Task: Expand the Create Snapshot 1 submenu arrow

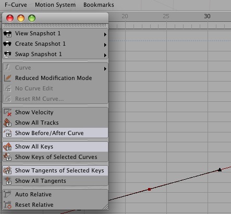Action: (x=105, y=45)
